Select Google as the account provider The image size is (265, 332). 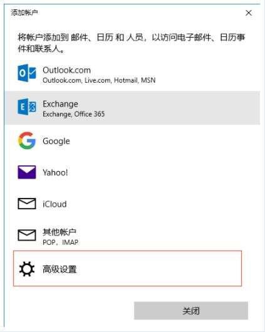132,141
